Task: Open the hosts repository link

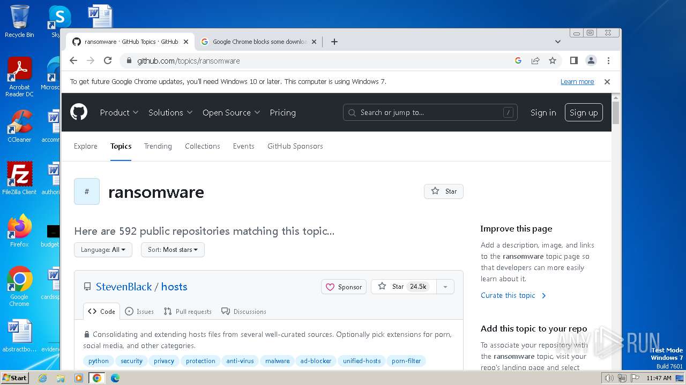Action: (174, 287)
